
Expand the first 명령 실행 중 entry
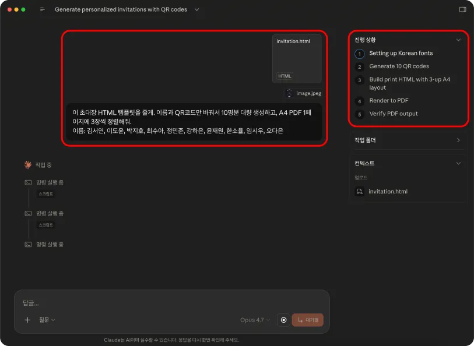(50, 182)
